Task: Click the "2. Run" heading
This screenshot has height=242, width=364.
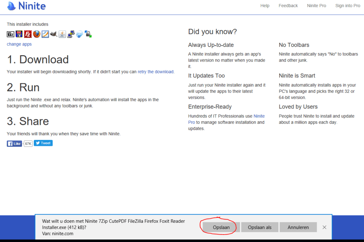Action: tap(23, 88)
